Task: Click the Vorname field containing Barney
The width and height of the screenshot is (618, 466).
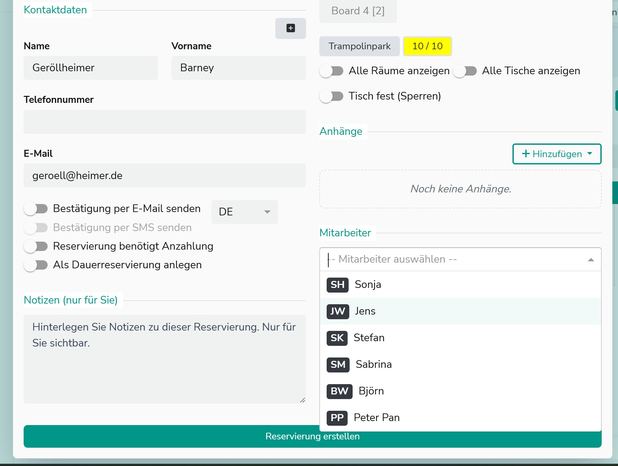Action: pyautogui.click(x=239, y=68)
